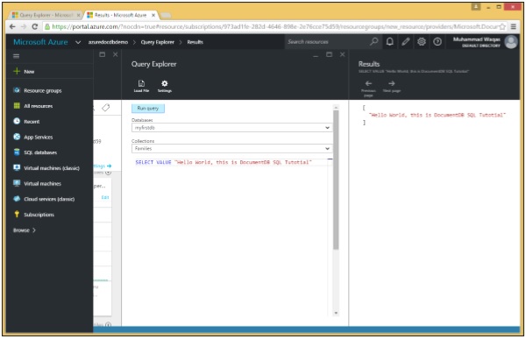This screenshot has height=339, width=526.
Task: Click the Run query button
Action: [148, 109]
